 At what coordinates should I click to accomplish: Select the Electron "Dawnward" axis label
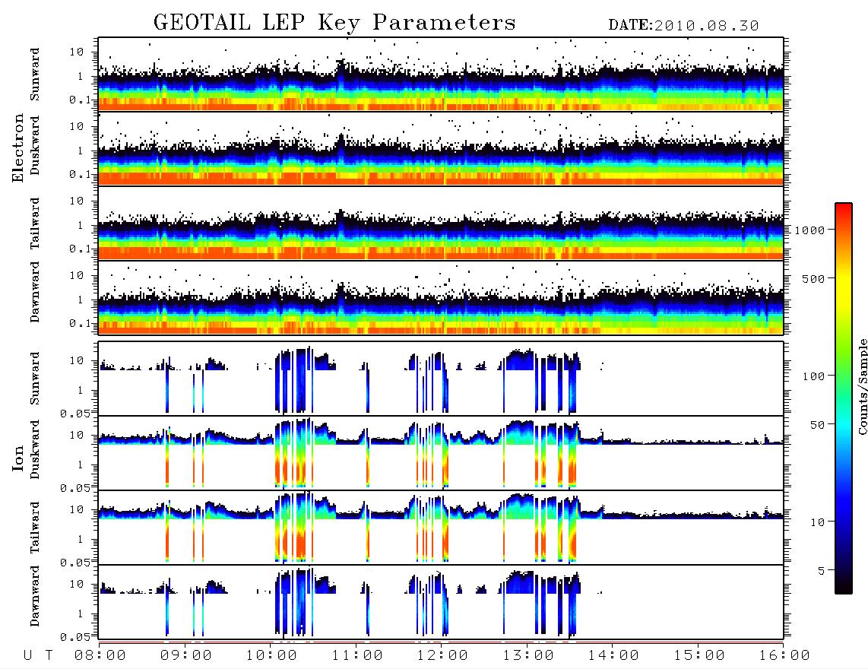(35, 292)
